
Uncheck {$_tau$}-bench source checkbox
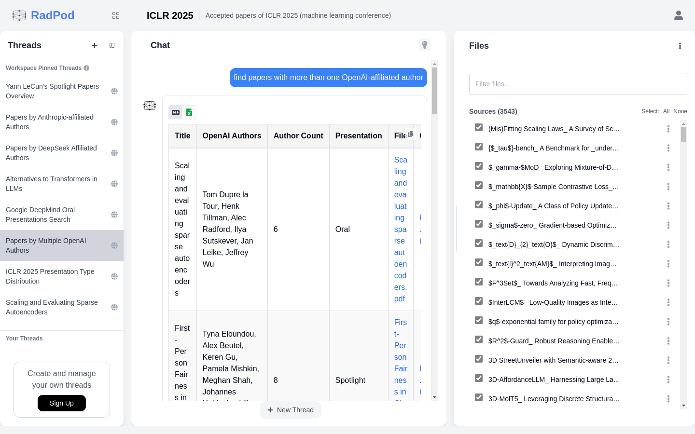(479, 147)
